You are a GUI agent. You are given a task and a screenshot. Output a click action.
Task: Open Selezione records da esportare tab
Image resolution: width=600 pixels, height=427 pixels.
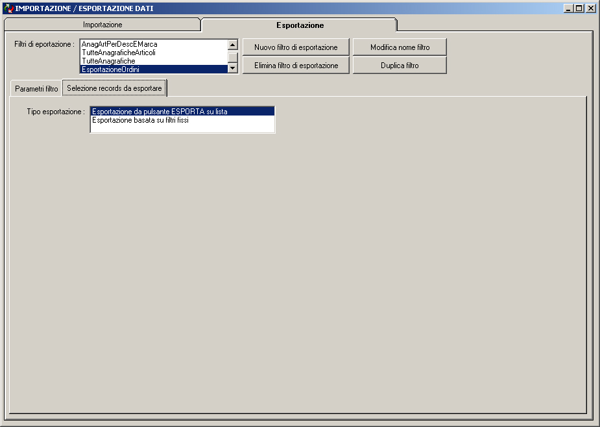[x=114, y=88]
